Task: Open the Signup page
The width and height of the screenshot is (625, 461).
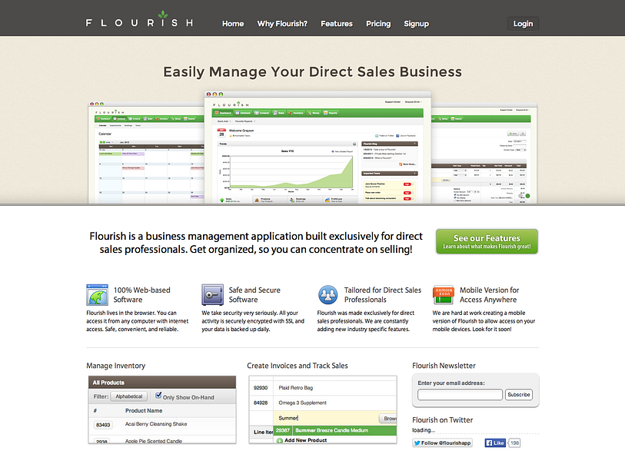Action: (416, 24)
